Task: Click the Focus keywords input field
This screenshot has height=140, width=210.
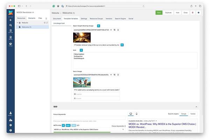Action: tap(89, 118)
